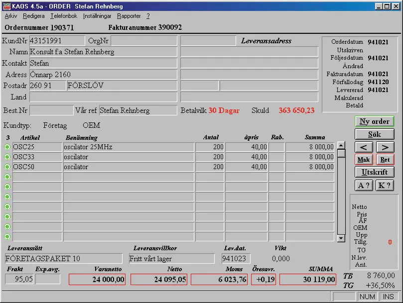This screenshot has height=303, width=403.
Task: Open the Redigera menu
Action: tap(34, 16)
